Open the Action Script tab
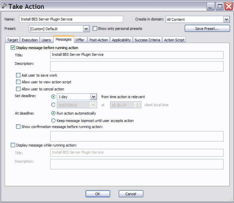 (x=174, y=40)
